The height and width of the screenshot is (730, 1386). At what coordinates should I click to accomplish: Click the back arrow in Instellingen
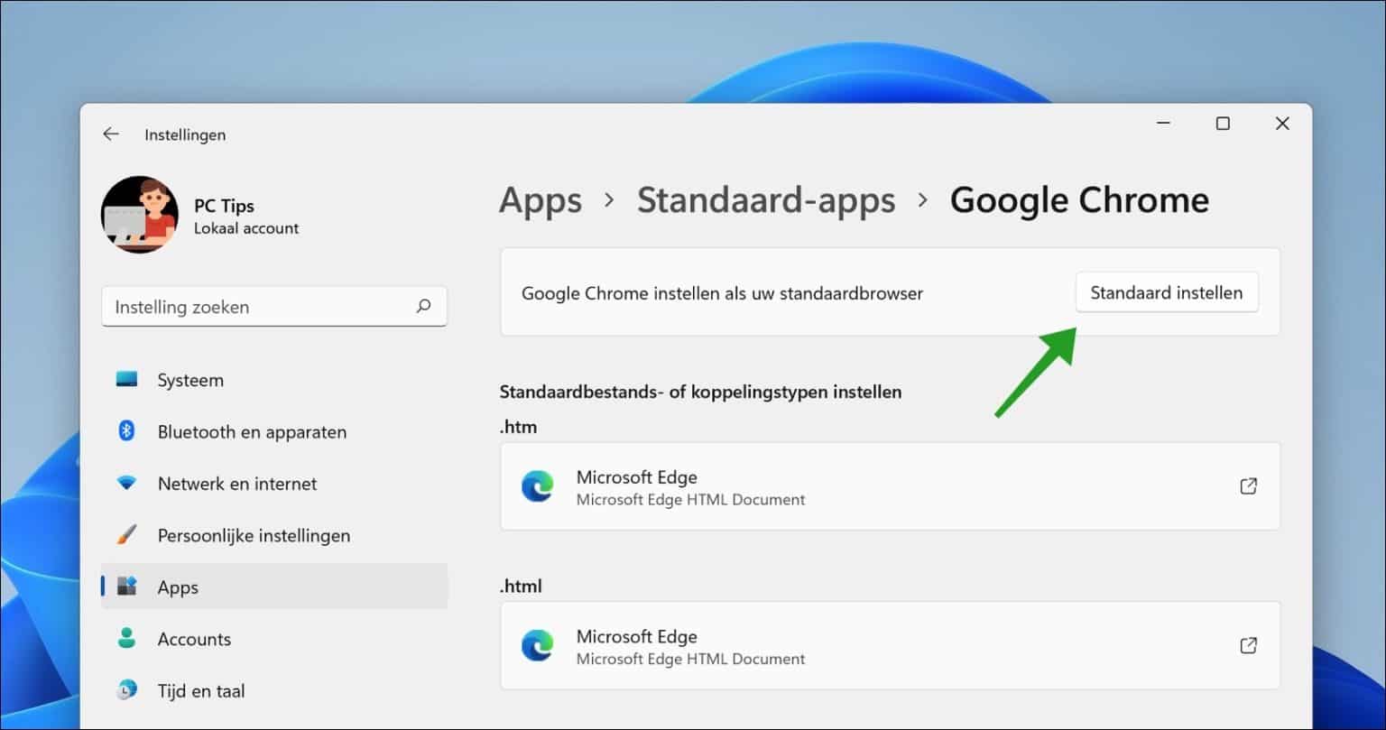coord(110,134)
